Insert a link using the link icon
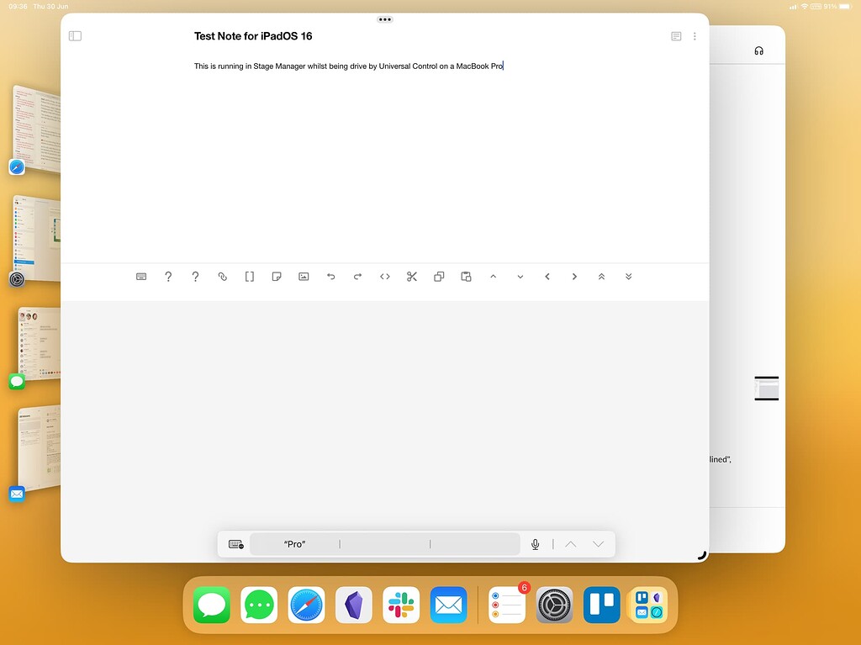 click(x=222, y=276)
